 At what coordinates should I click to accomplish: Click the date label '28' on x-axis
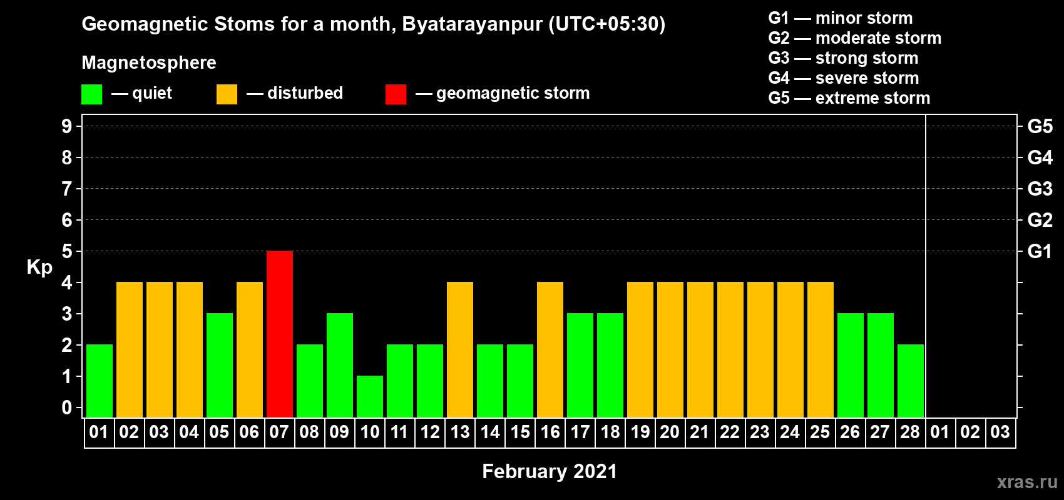[910, 432]
